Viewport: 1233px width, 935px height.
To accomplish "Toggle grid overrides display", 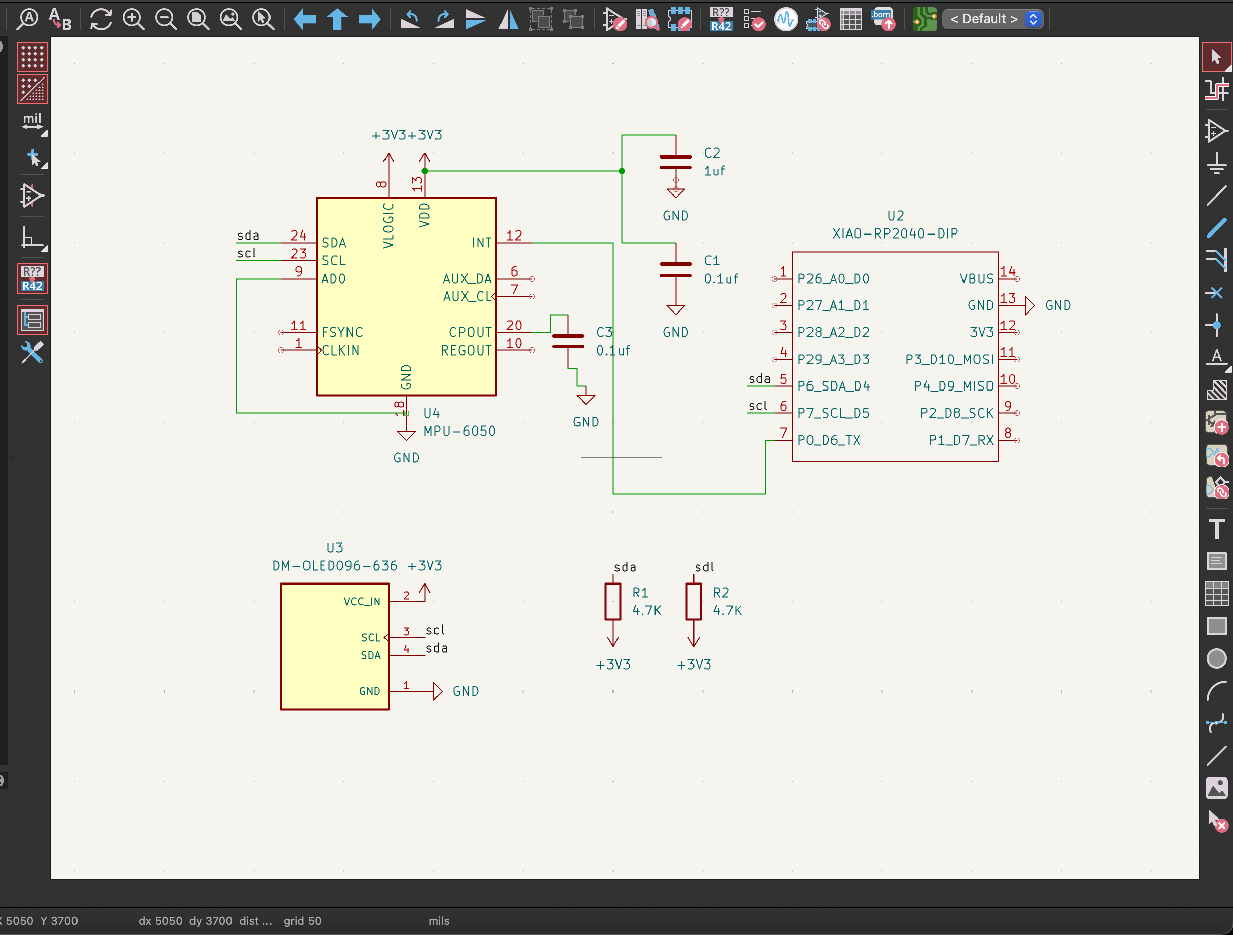I will (32, 89).
